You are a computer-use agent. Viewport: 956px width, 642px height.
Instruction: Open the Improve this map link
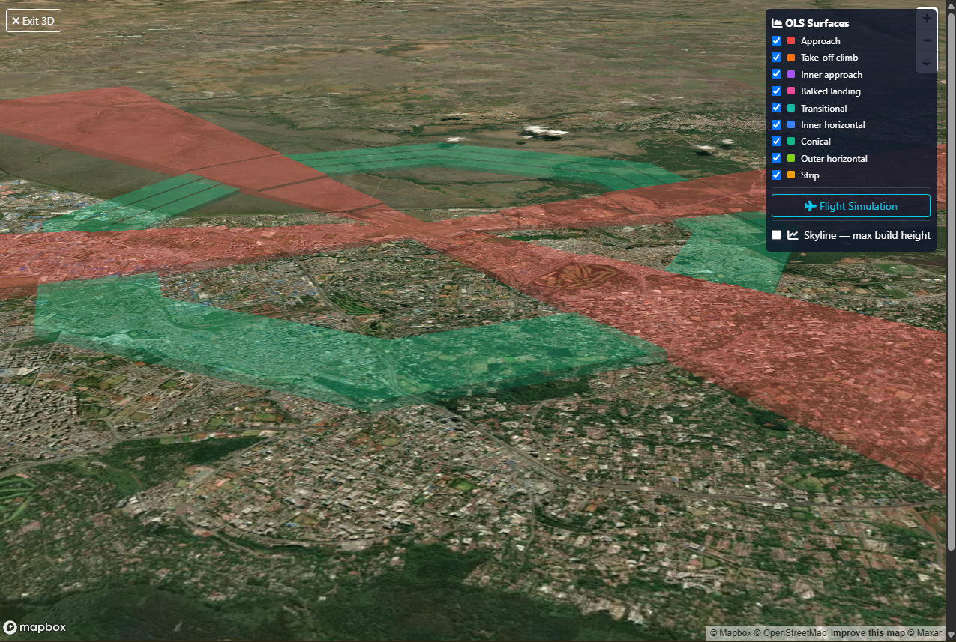[868, 633]
